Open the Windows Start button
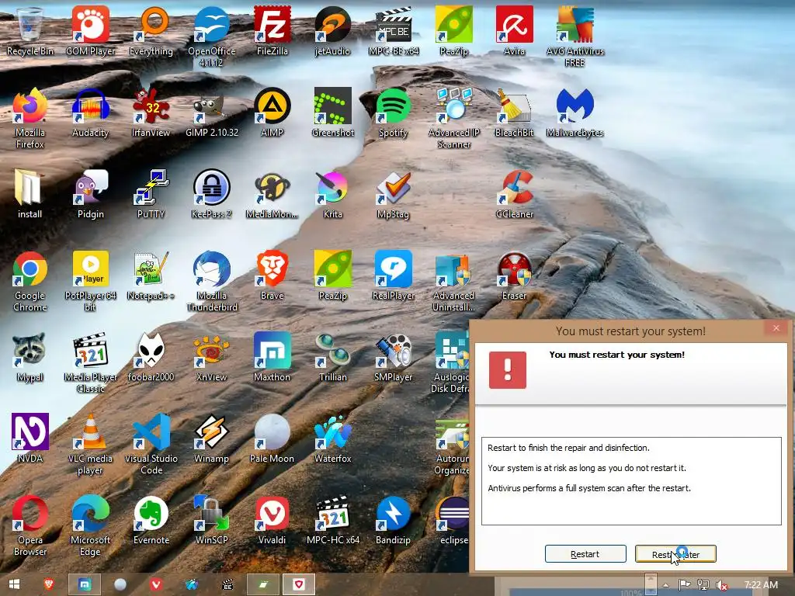The width and height of the screenshot is (795, 596). [x=14, y=584]
